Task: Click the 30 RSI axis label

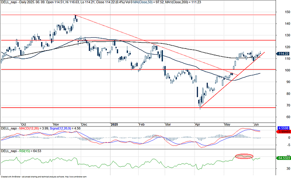Action: [x=288, y=168]
